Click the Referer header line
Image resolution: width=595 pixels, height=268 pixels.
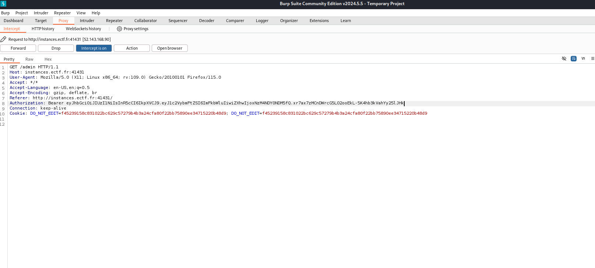pos(61,98)
